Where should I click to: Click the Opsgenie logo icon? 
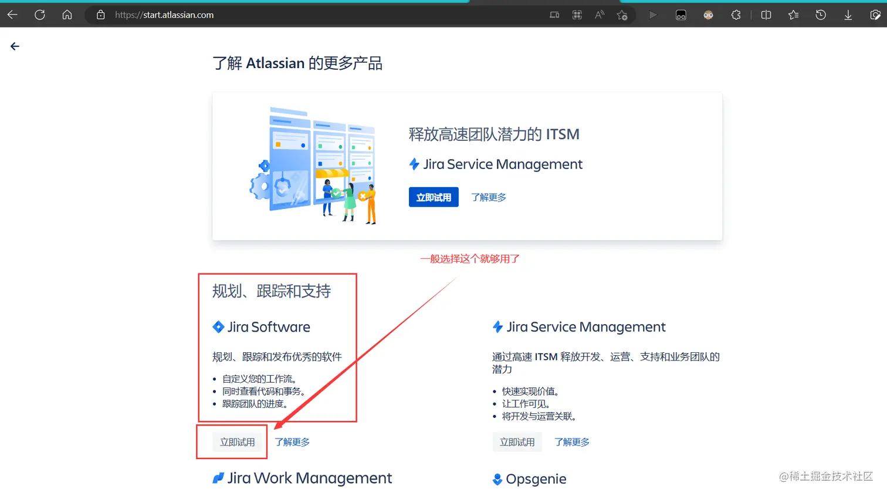497,480
